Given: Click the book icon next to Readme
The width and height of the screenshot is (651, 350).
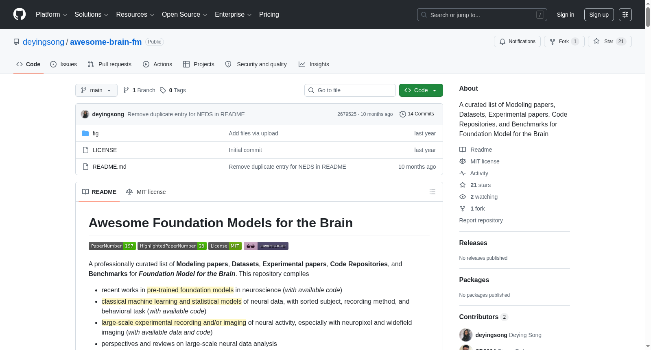Looking at the screenshot, I should (463, 150).
